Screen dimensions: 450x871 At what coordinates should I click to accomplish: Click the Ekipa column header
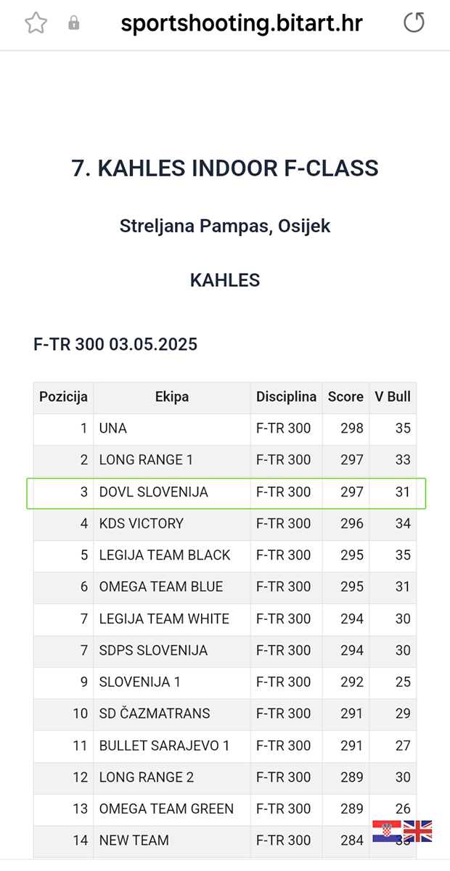[171, 397]
